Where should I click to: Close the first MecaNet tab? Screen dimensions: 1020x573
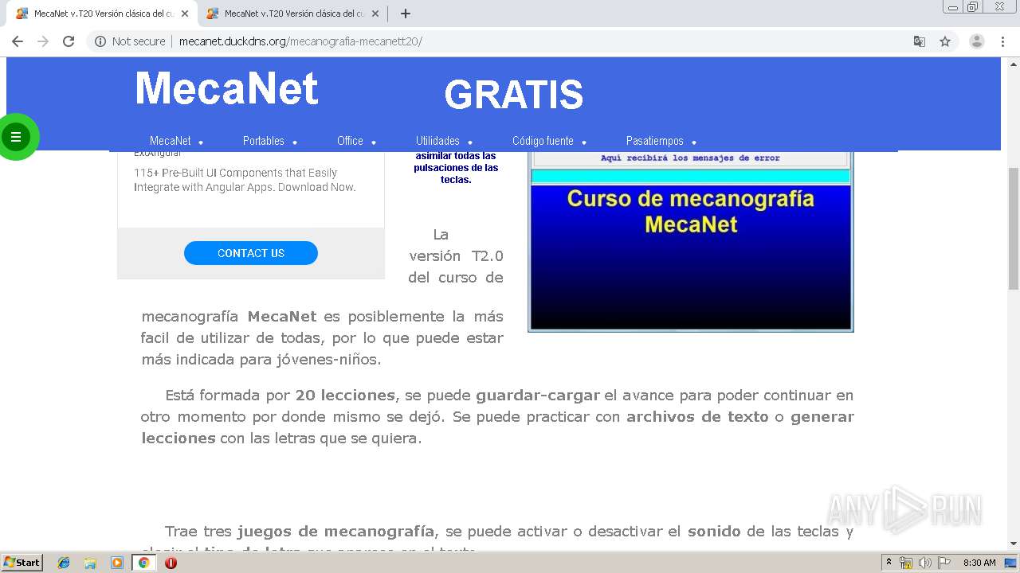point(185,14)
